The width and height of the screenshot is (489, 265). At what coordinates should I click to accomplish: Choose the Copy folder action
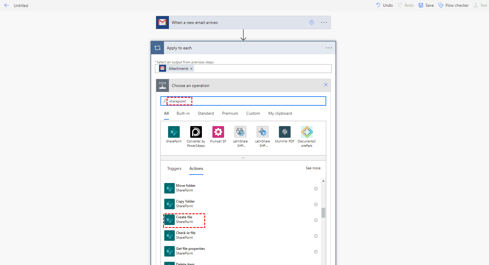(241, 204)
